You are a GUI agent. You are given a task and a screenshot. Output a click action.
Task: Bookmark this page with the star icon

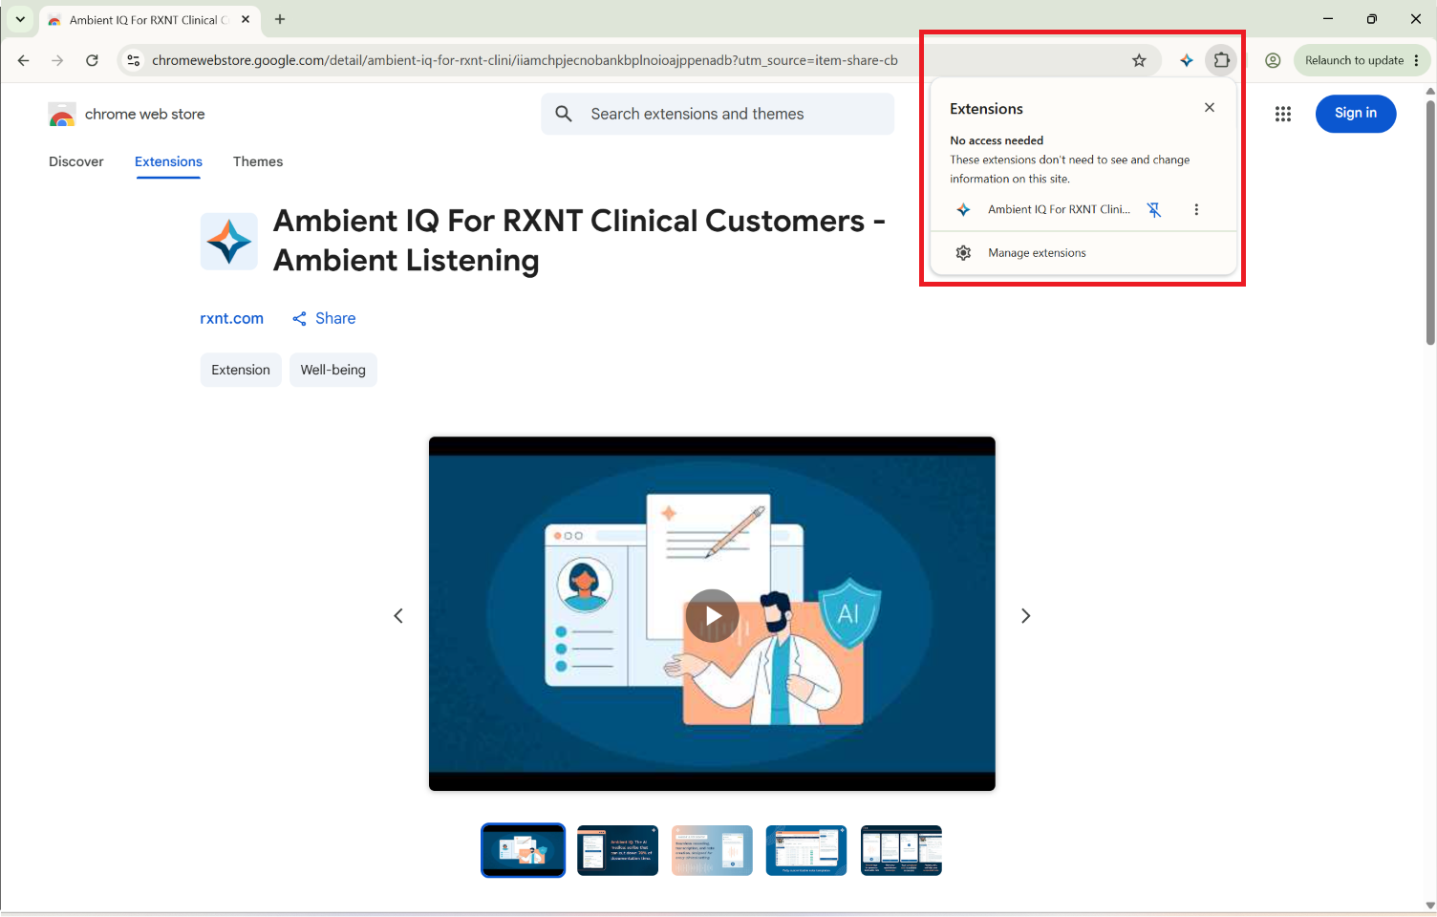coord(1139,60)
